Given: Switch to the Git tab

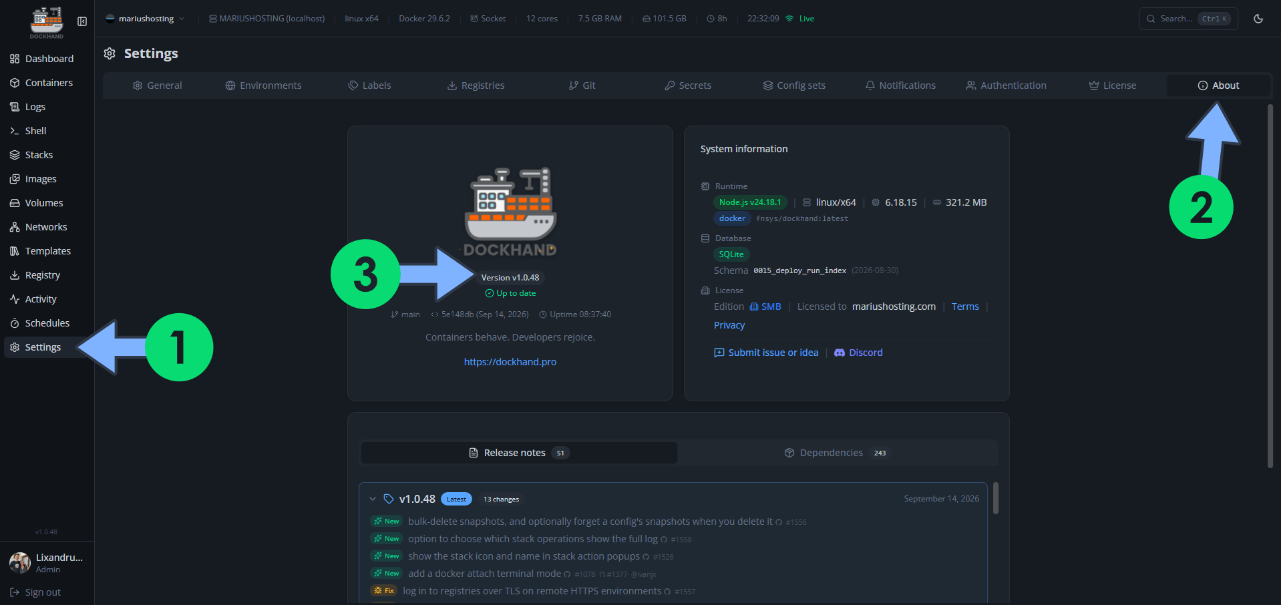Looking at the screenshot, I should click(x=582, y=85).
